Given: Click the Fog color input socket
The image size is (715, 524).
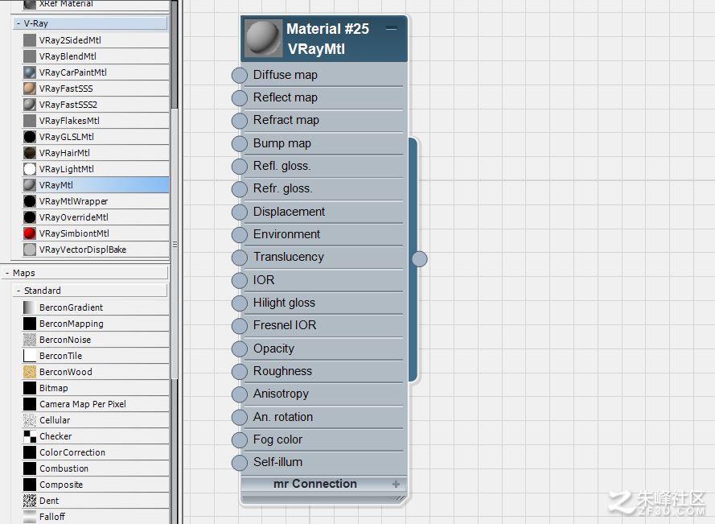Looking at the screenshot, I should coord(240,440).
